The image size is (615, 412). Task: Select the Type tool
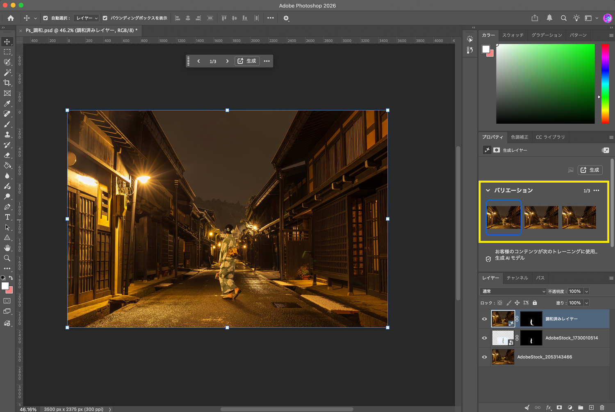(7, 217)
